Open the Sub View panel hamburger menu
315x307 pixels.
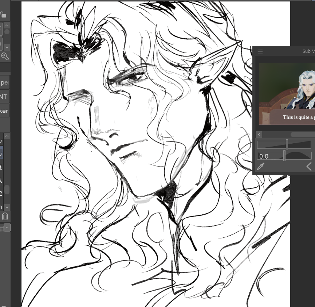click(x=260, y=51)
